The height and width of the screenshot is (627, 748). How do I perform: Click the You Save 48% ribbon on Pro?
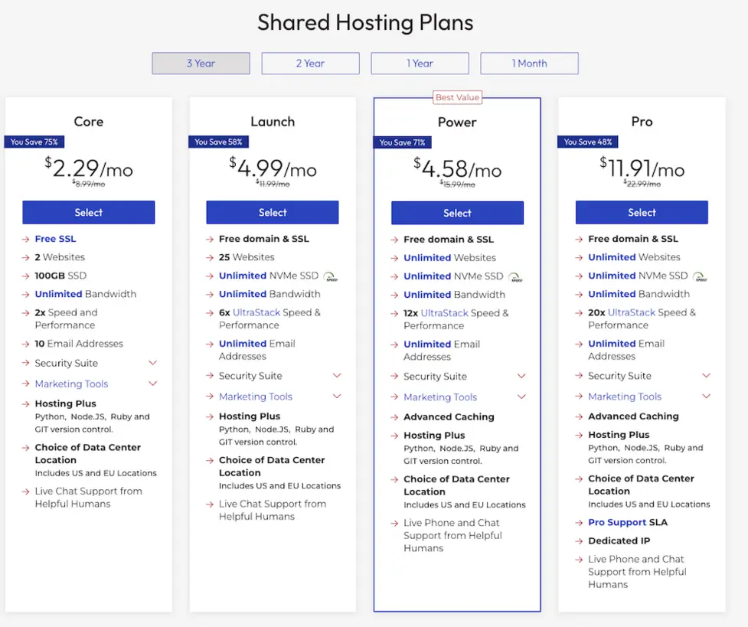[587, 142]
